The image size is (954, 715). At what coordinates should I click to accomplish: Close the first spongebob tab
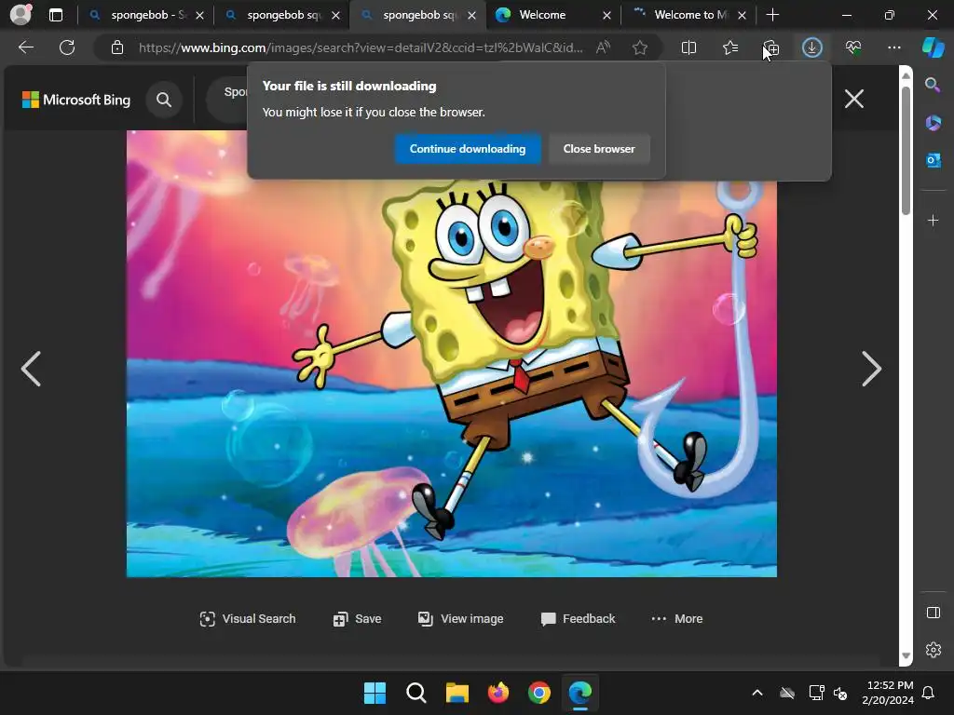(x=199, y=16)
